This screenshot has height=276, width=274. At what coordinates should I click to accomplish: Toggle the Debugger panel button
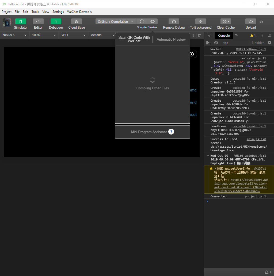[x=56, y=21]
